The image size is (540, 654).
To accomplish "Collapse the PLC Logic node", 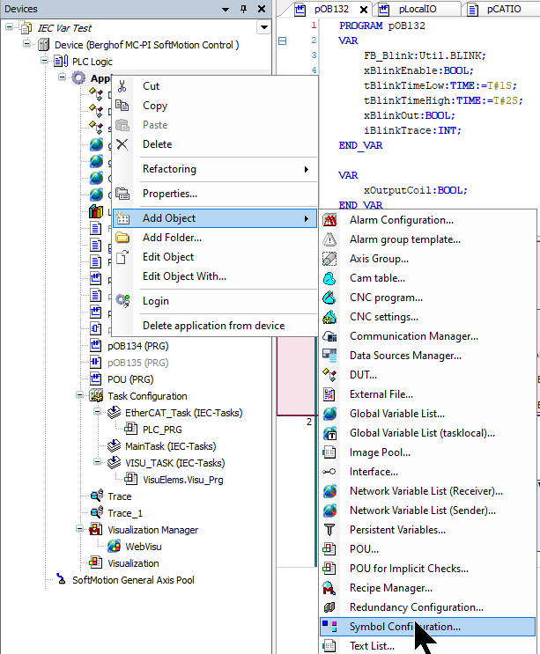I will [x=44, y=60].
